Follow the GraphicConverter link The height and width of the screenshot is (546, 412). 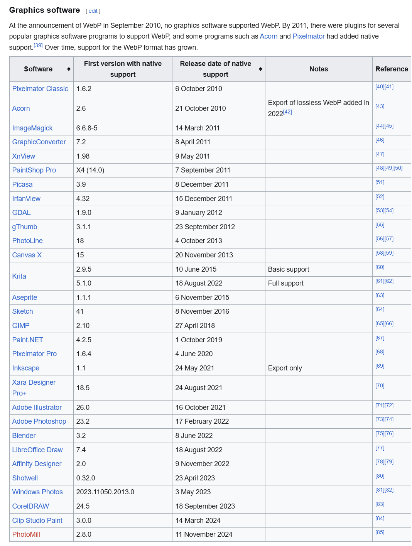39,142
